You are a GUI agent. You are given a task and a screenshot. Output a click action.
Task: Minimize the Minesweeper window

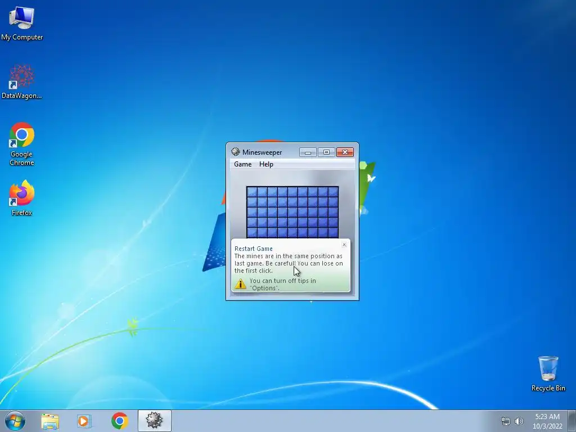coord(308,152)
